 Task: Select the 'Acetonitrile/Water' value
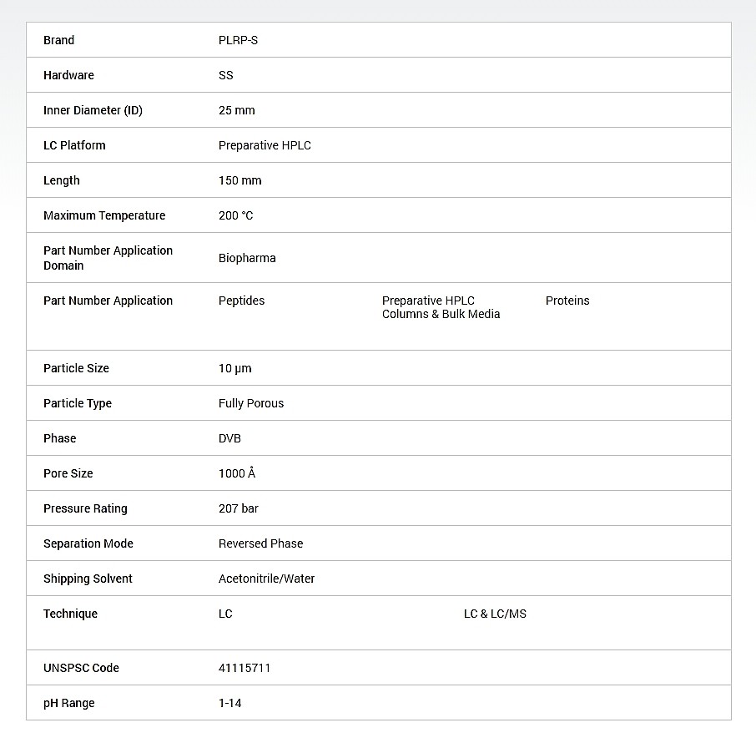coord(267,579)
